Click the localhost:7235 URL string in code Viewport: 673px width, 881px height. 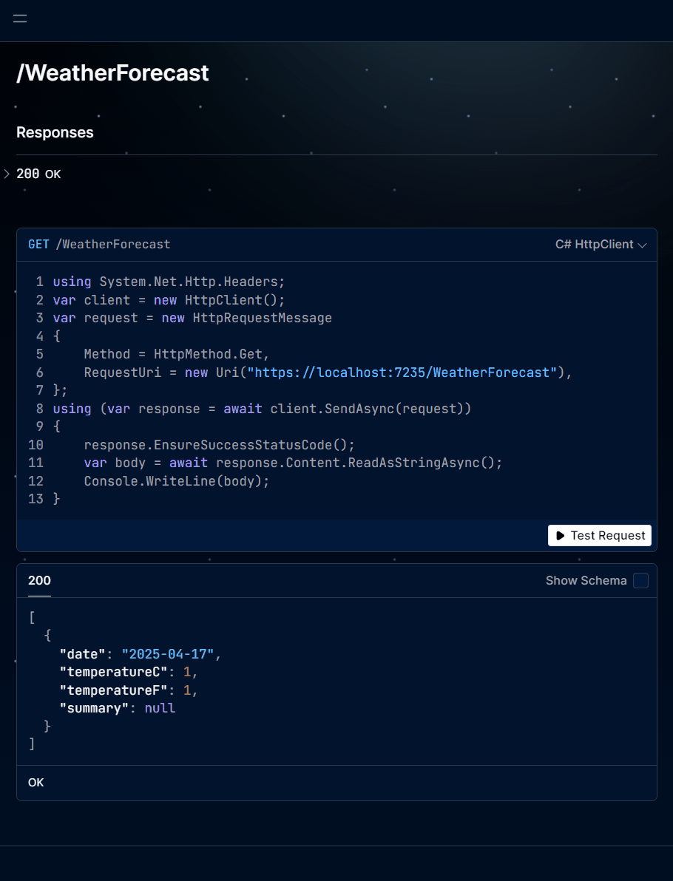pos(402,373)
